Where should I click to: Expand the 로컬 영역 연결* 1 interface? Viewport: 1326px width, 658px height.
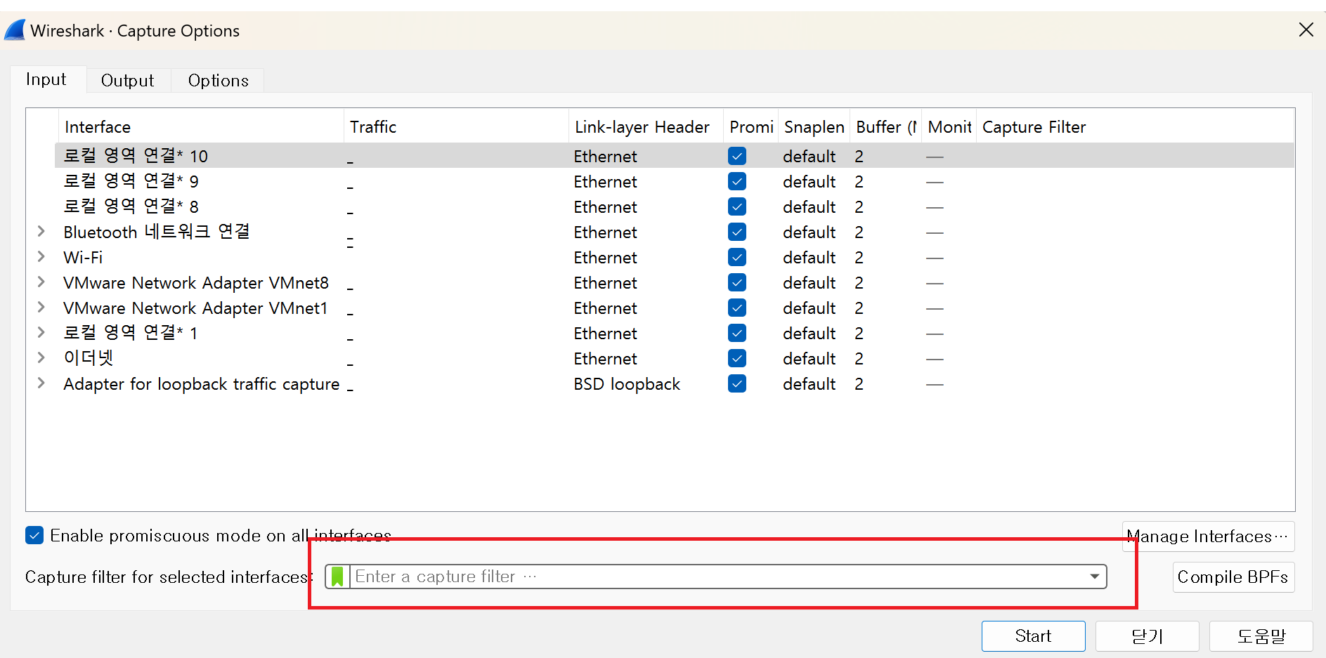click(41, 332)
